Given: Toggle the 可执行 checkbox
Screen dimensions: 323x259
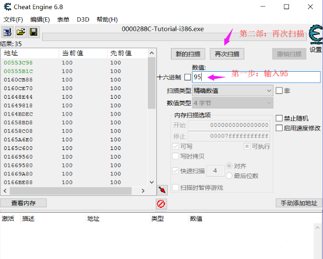Looking at the screenshot, I should click(x=247, y=146).
